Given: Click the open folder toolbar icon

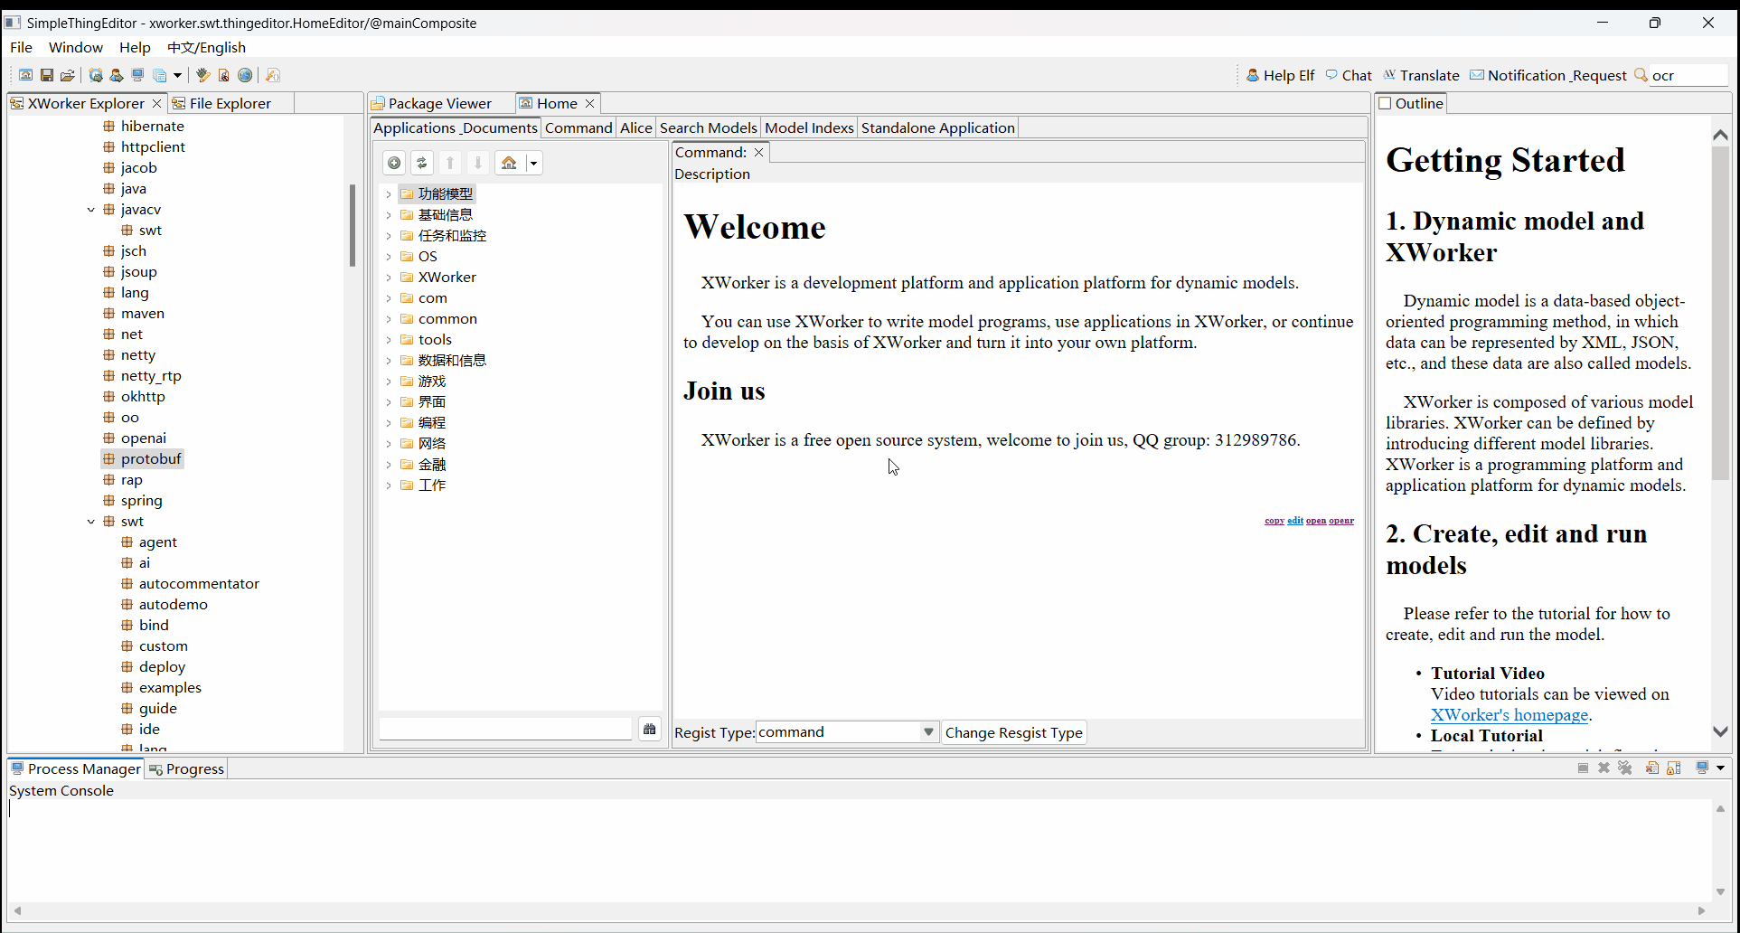Looking at the screenshot, I should [68, 75].
